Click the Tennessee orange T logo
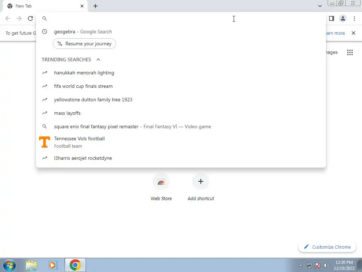362x272 pixels. [x=45, y=142]
